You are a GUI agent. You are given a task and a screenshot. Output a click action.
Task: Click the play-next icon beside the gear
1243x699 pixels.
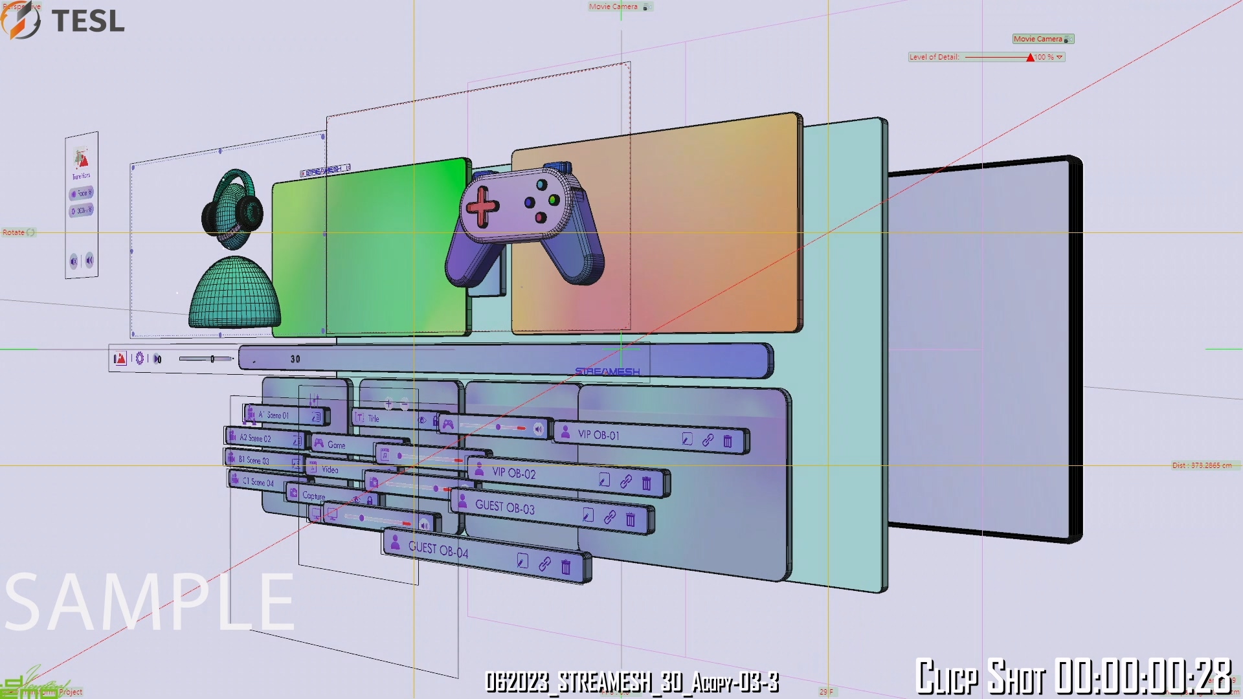coord(157,359)
